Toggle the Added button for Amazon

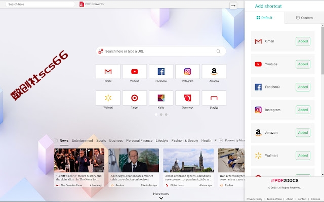point(303,133)
